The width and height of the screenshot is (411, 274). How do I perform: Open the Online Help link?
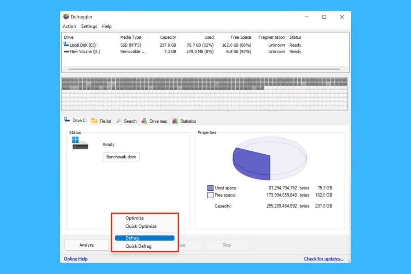[x=75, y=259]
